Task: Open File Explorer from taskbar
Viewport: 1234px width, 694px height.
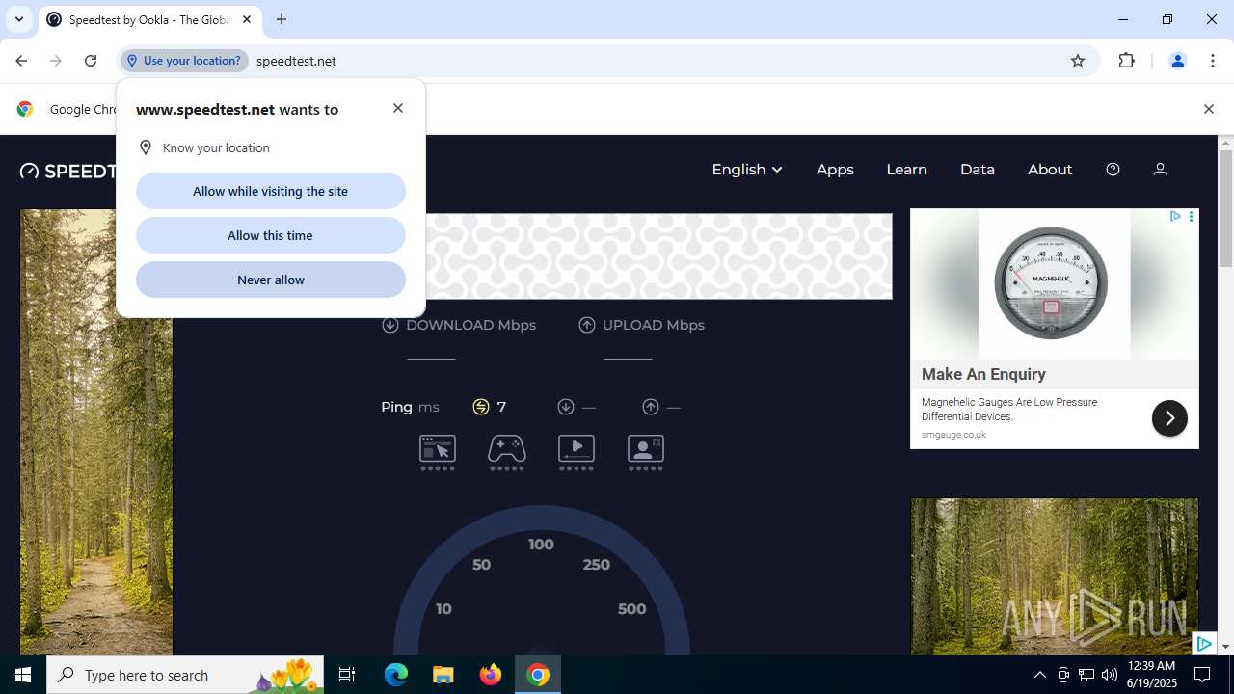Action: (443, 675)
